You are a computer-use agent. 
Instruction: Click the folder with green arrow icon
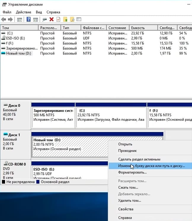[65, 19]
